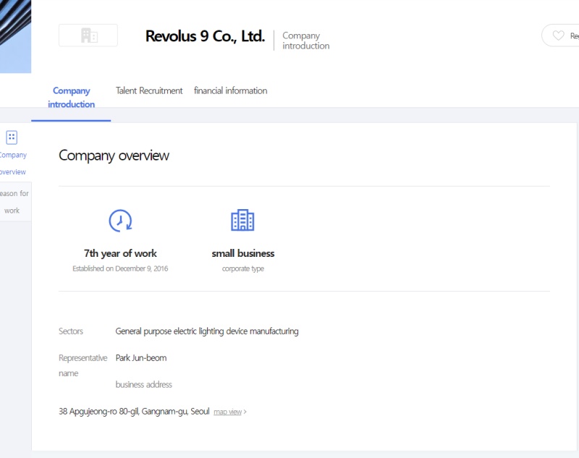Click the Established on December 9, 2016 text
Viewport: 579px width, 458px height.
[x=120, y=268]
